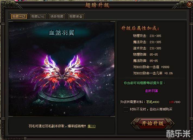Image resolution: width=193 pixels, height=140 pixels.
Task: Click the 物理攻击 231-385 stat line
Action: (147, 36)
